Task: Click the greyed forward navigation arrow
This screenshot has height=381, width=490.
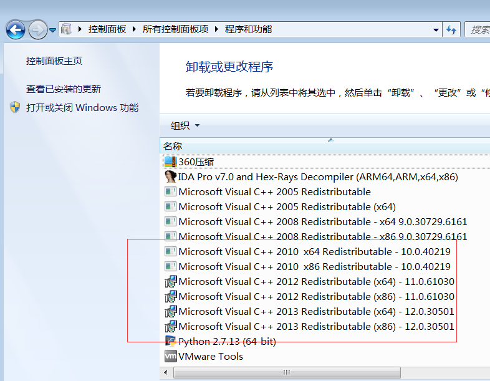Action: tap(37, 30)
